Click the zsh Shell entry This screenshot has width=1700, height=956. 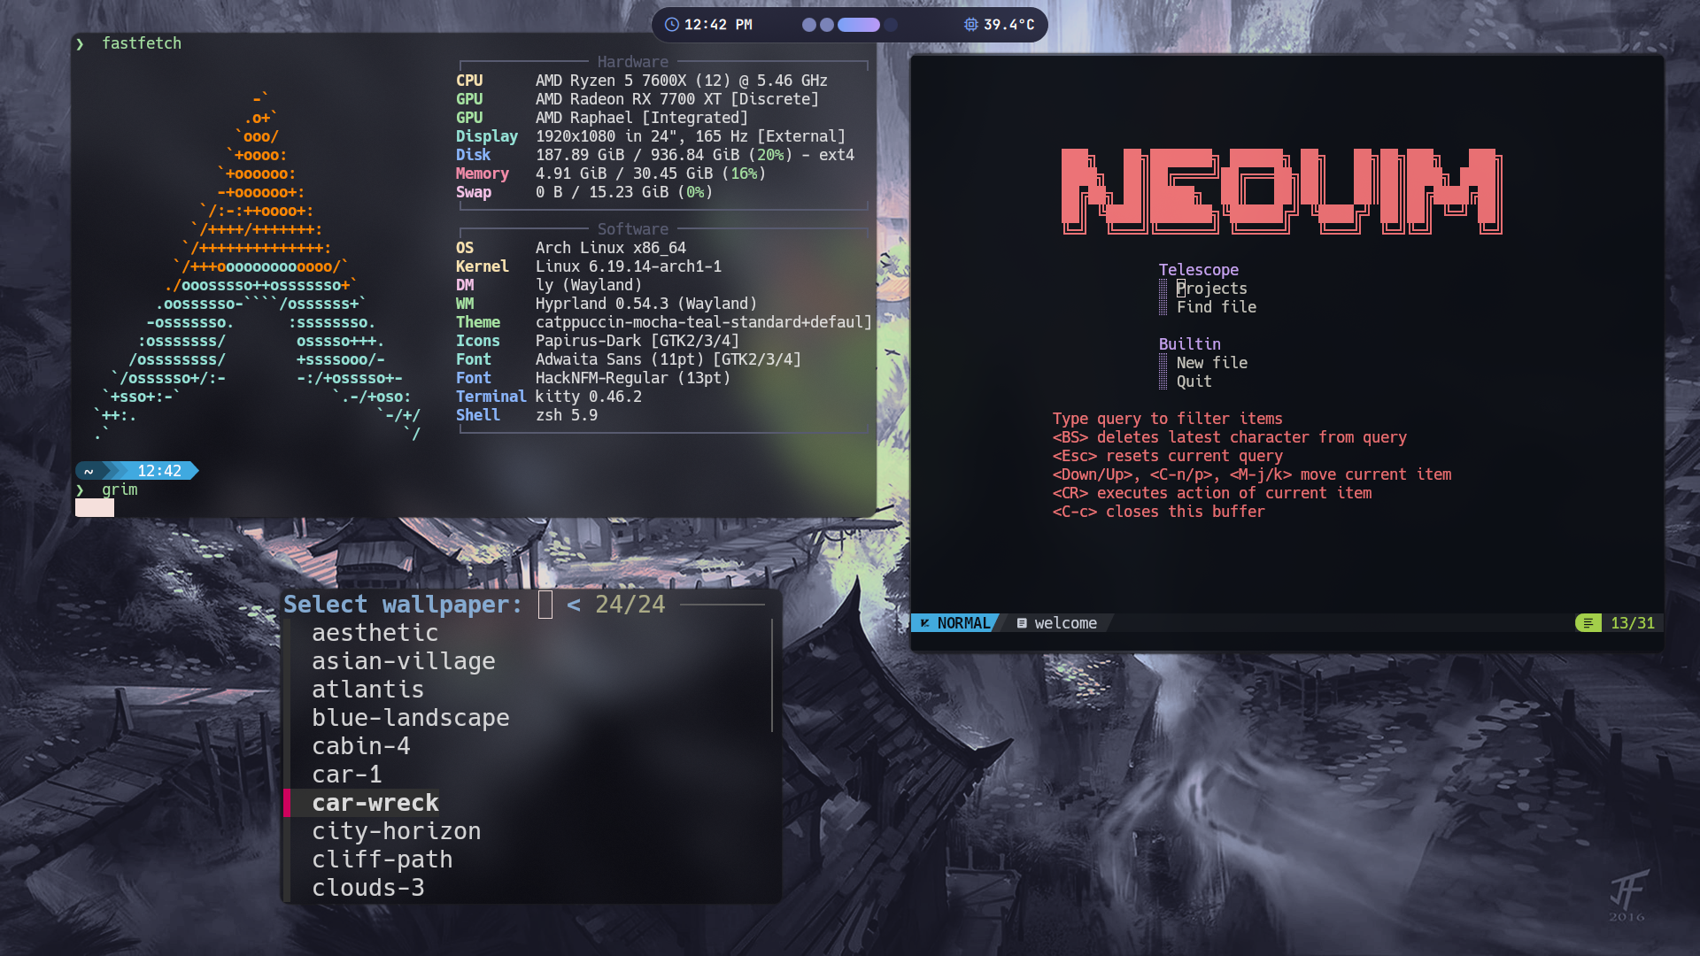pos(567,415)
